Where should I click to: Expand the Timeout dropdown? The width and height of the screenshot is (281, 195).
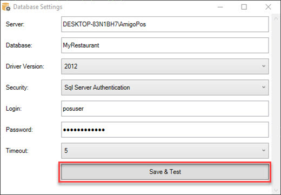click(x=264, y=150)
